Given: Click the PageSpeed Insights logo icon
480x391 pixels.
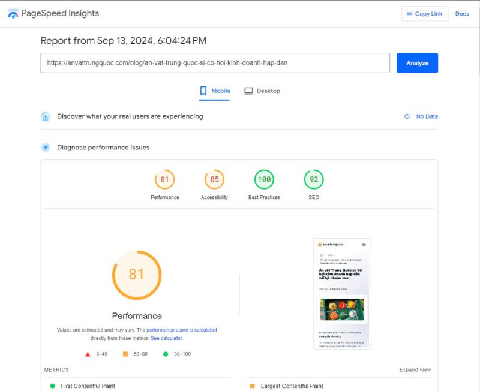Looking at the screenshot, I should point(13,13).
